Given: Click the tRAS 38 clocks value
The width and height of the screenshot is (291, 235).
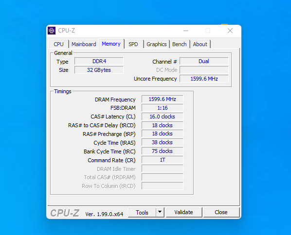Looking at the screenshot, I should point(163,142).
